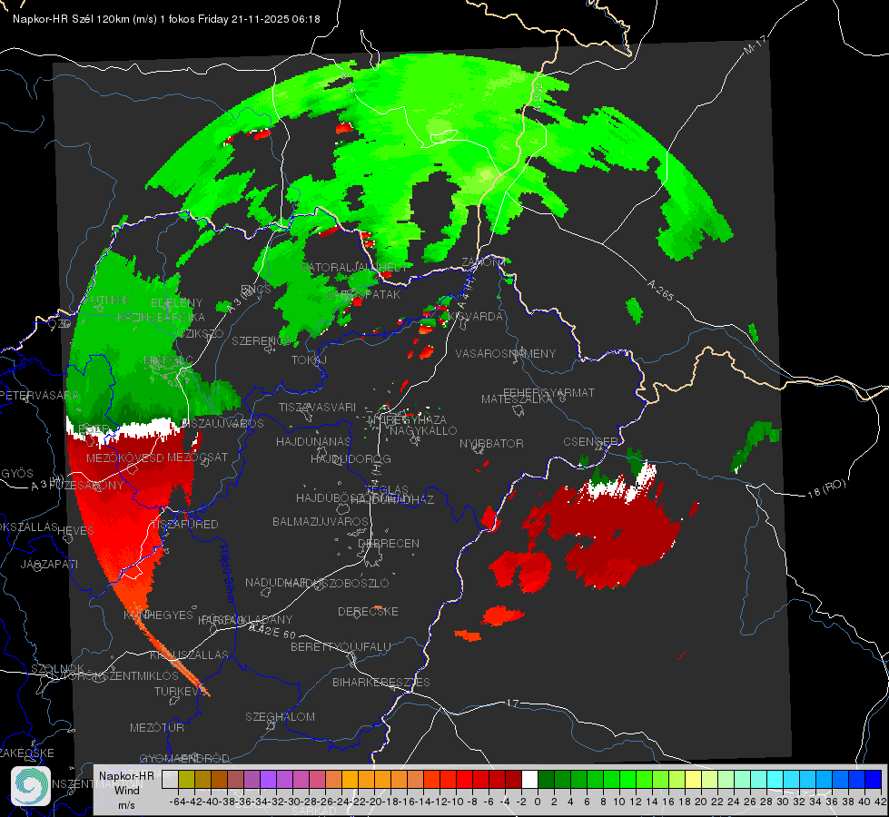Viewport: 889px width, 817px height.
Task: Click the HAJDÚNÁNÁS city label
Action: coord(313,441)
